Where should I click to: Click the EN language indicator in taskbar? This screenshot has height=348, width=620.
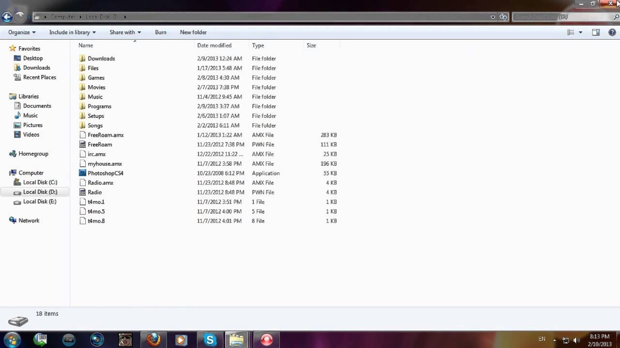click(542, 339)
